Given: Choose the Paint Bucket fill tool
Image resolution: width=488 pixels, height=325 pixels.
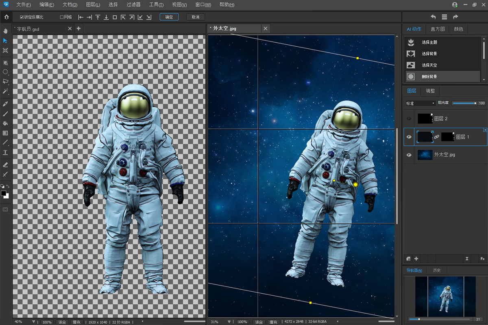Looking at the screenshot, I should [5, 123].
